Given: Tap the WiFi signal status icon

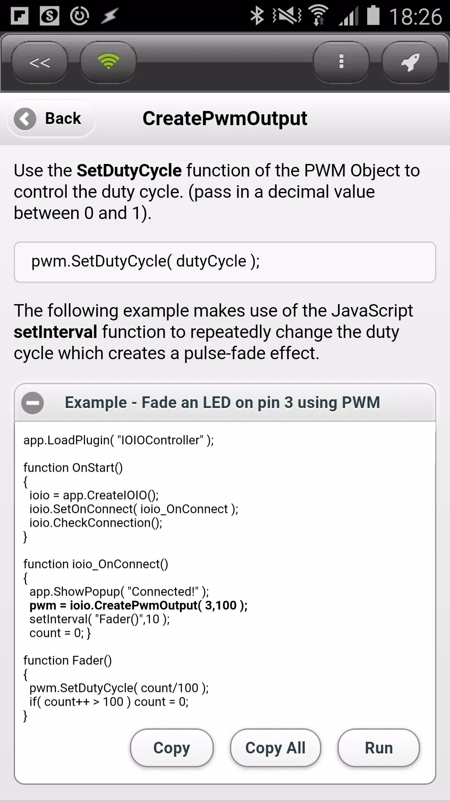Looking at the screenshot, I should click(319, 16).
